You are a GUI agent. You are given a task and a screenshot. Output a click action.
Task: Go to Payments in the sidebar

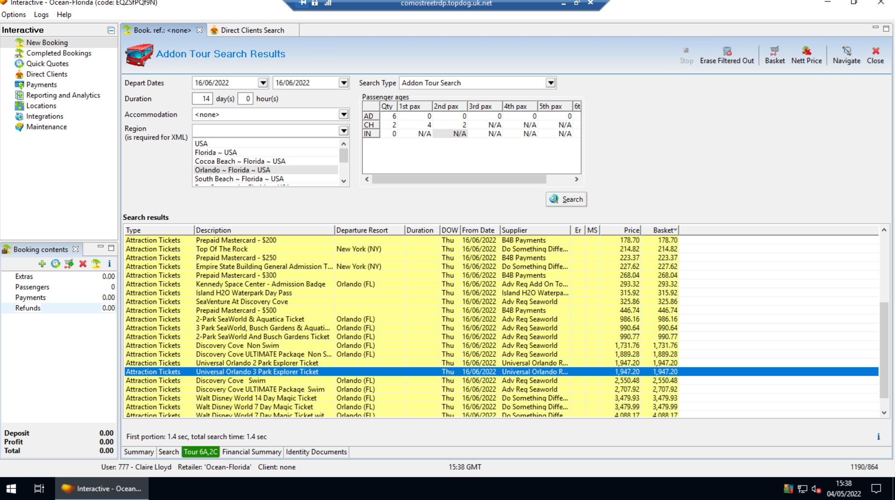pos(42,85)
